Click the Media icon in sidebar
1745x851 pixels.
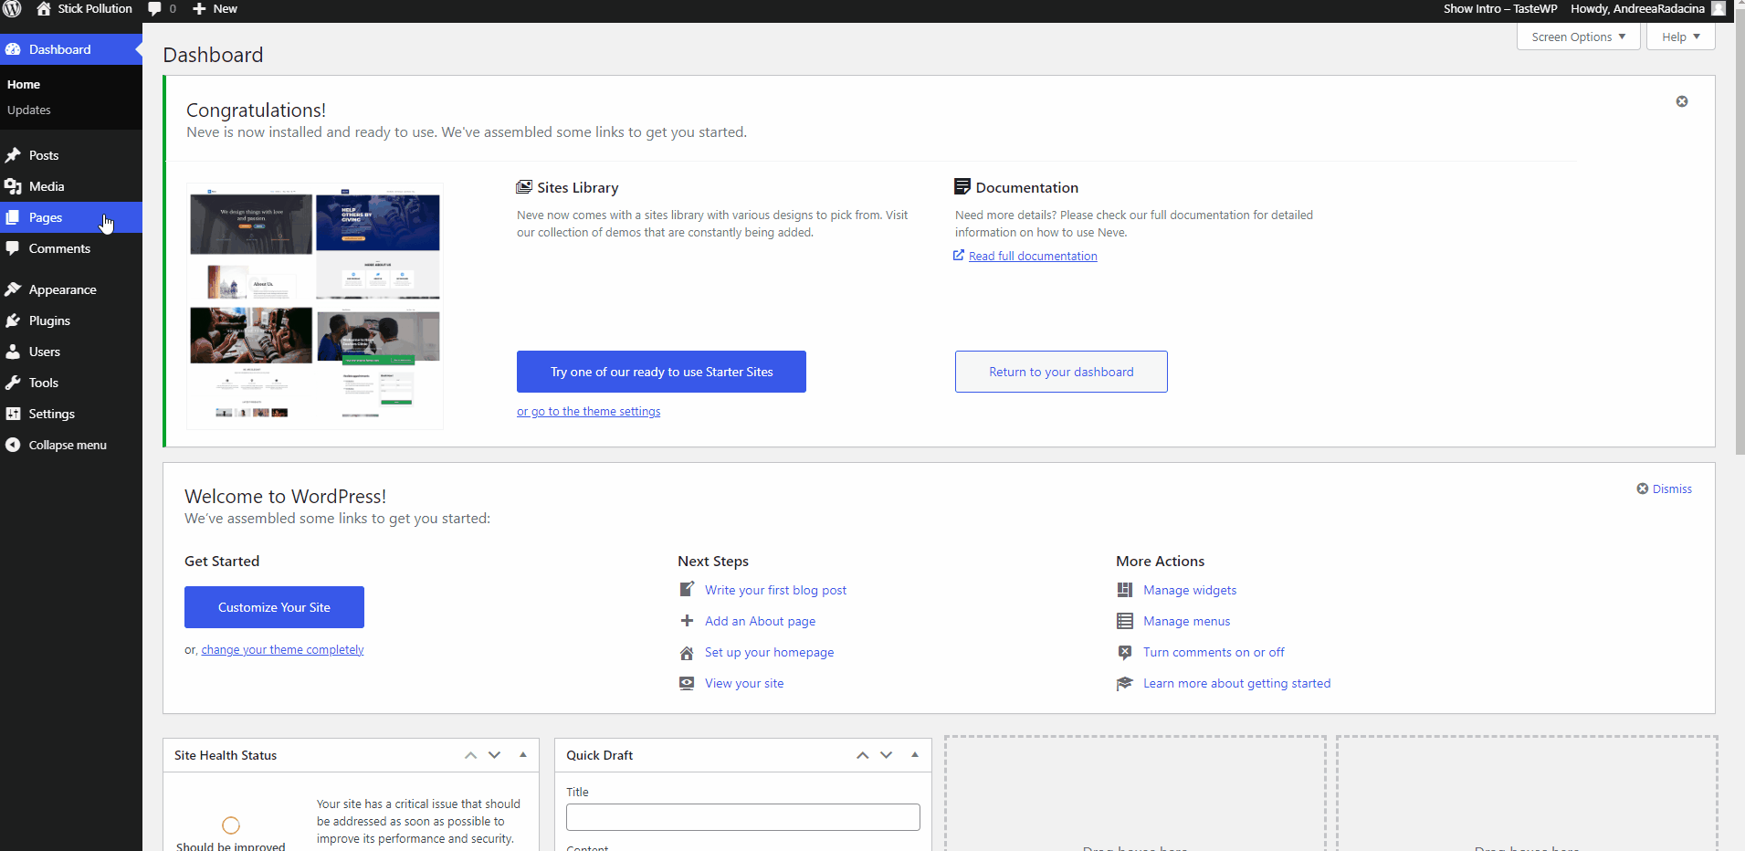[13, 186]
